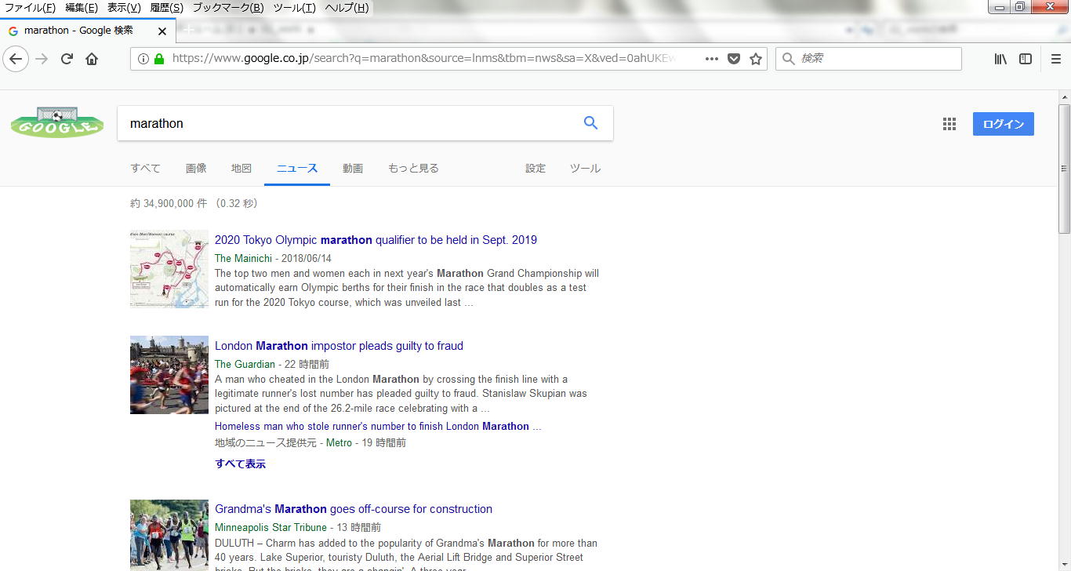Show site information icon in address bar
This screenshot has height=571, width=1071.
[x=143, y=59]
